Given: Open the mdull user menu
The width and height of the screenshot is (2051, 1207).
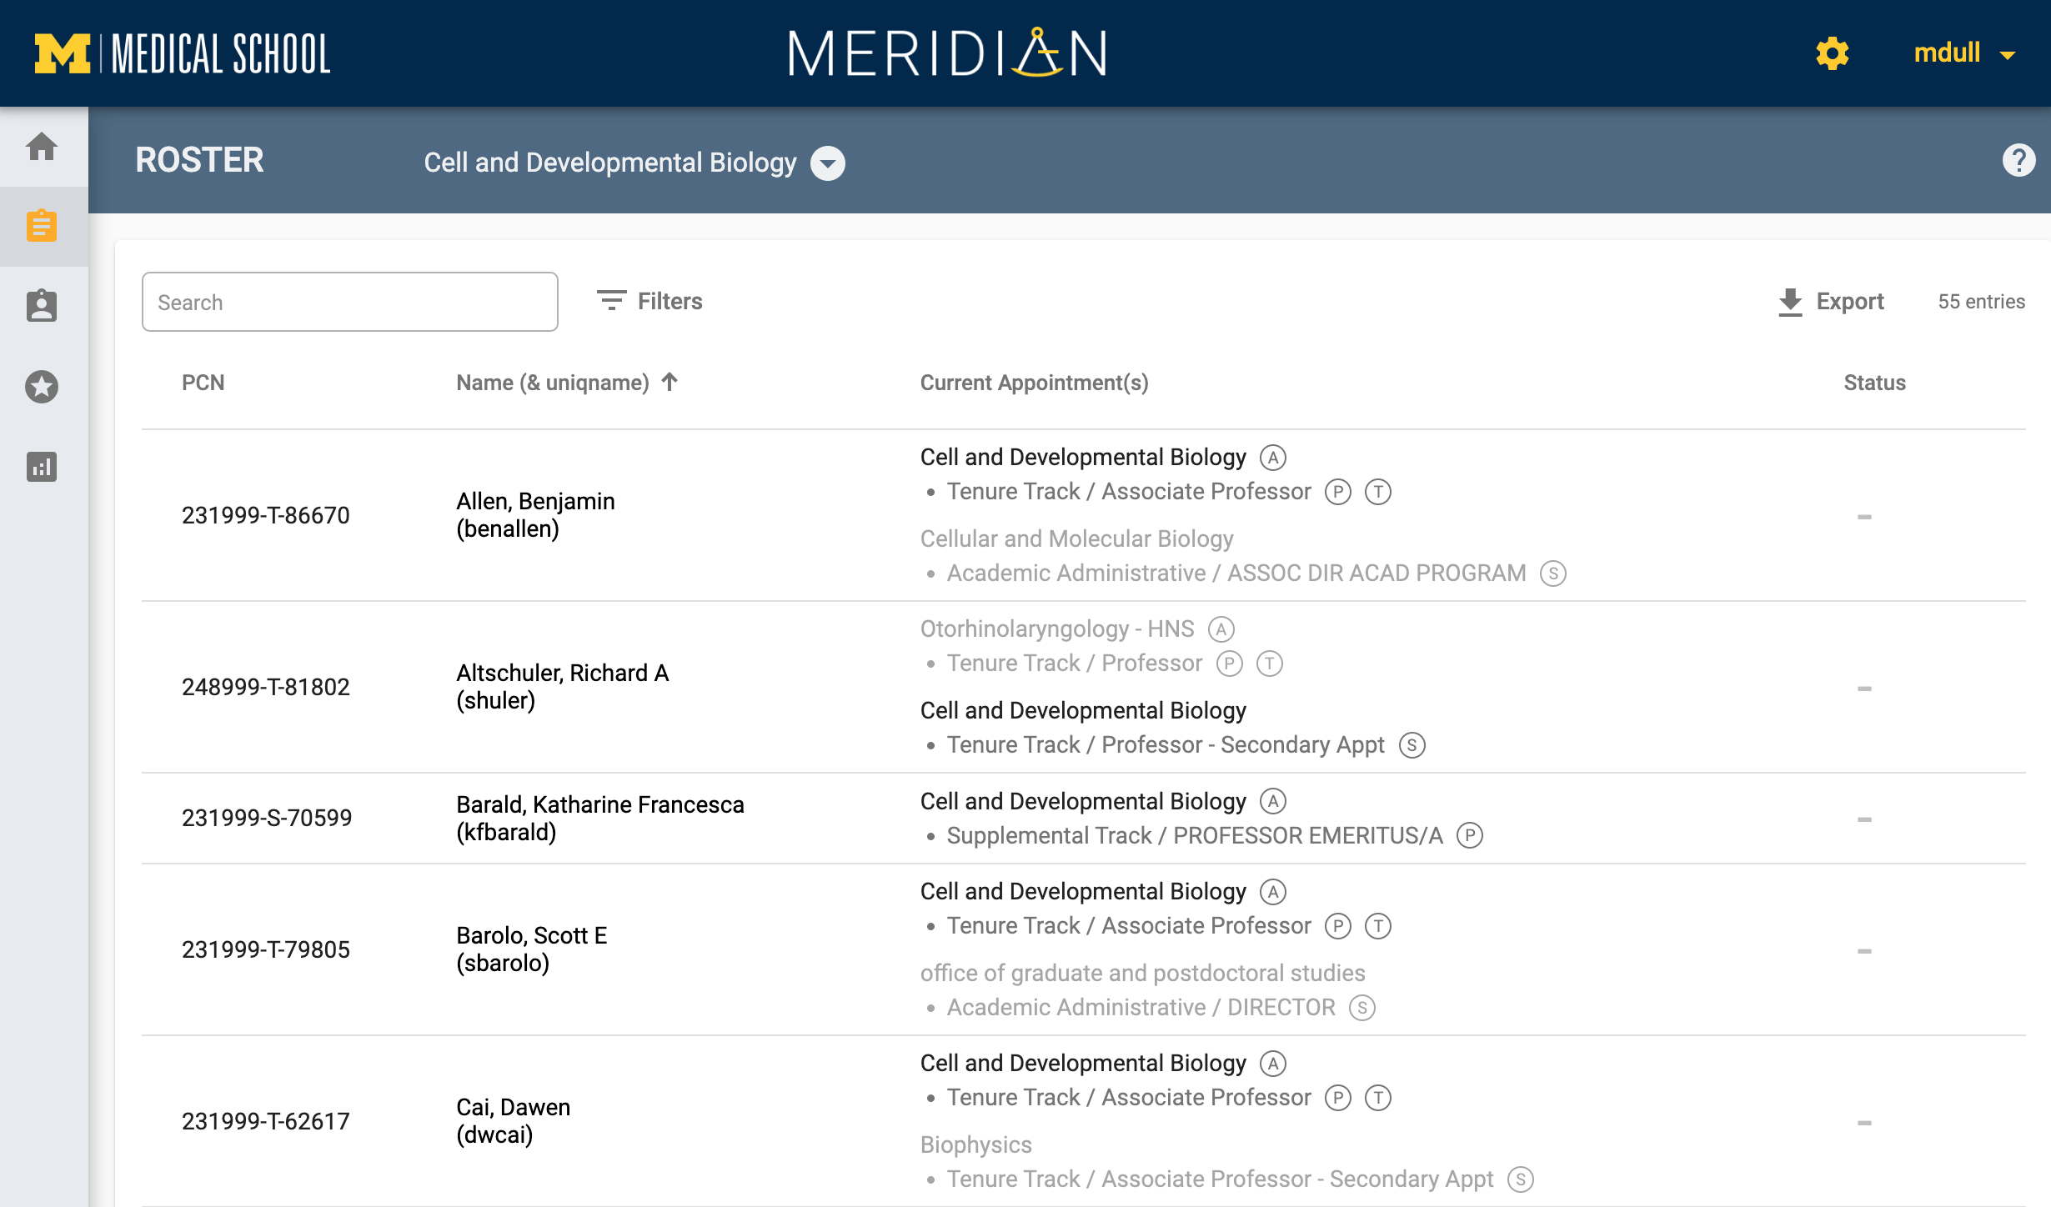Looking at the screenshot, I should [x=1963, y=53].
